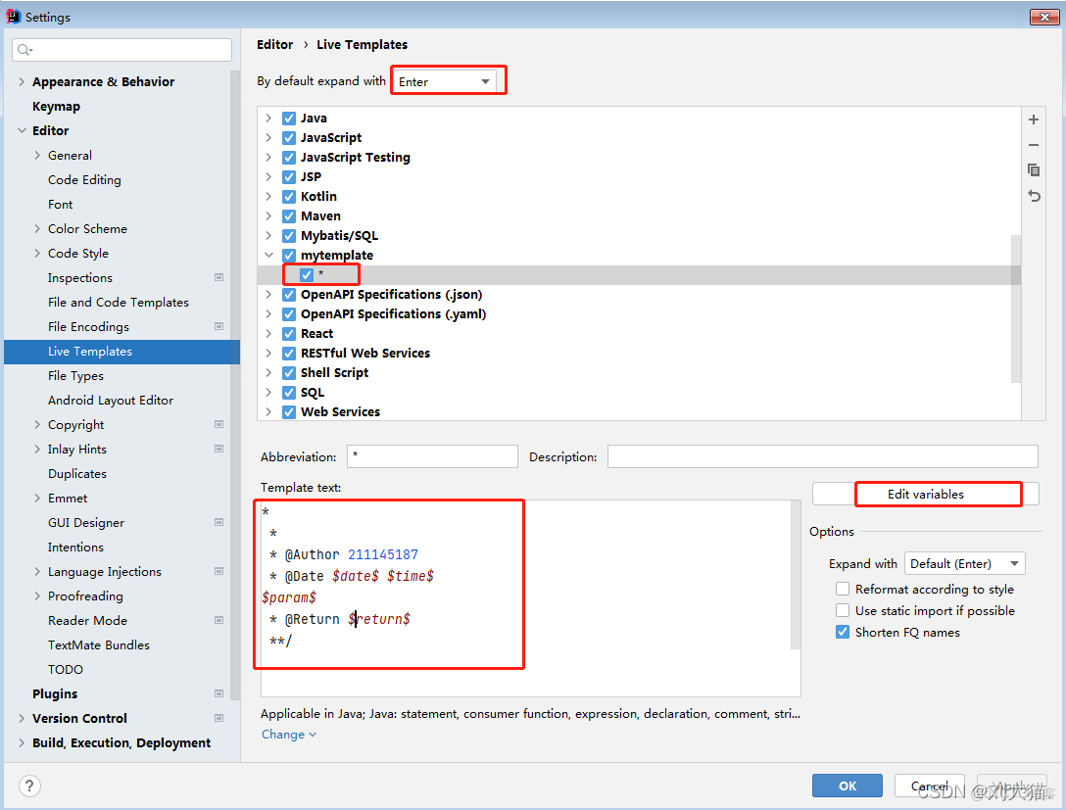
Task: Uncheck Shorten FQ names option
Action: click(843, 633)
